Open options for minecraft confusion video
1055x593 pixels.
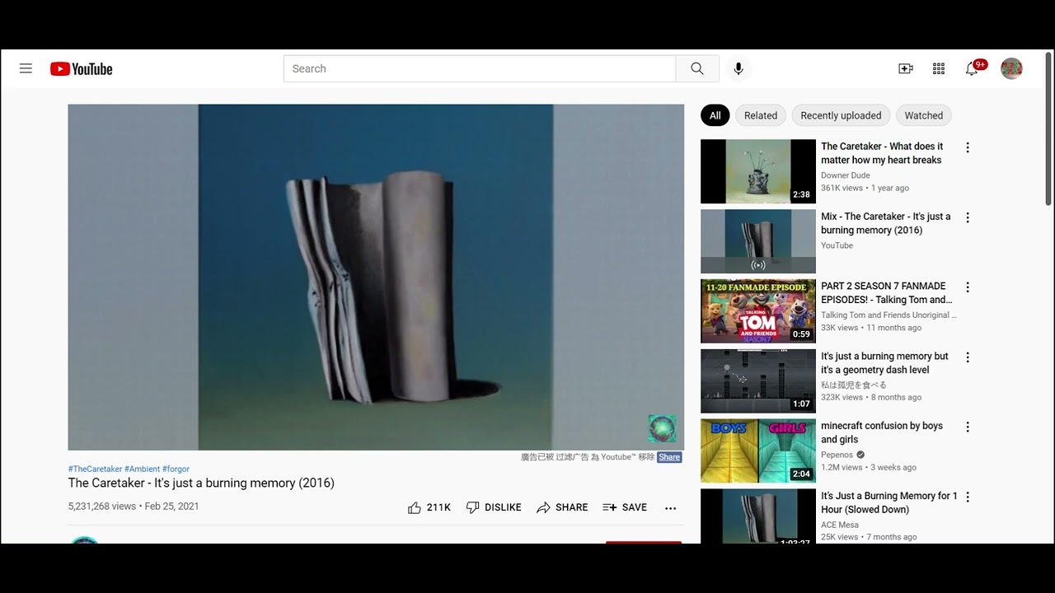click(x=968, y=427)
